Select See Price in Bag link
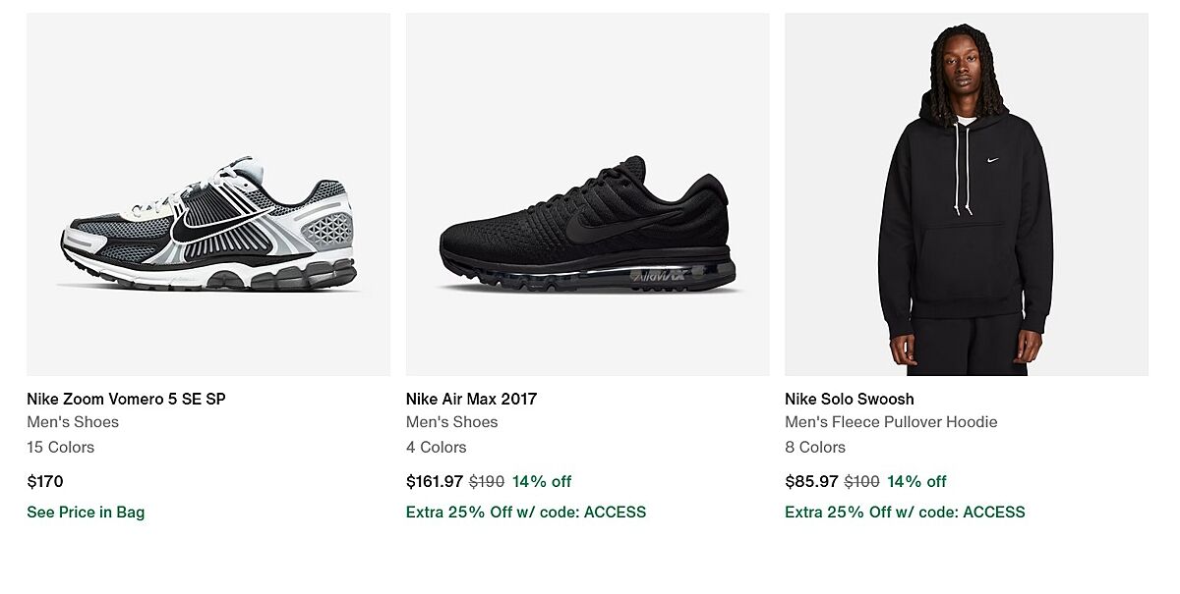1180x594 pixels. (x=86, y=512)
